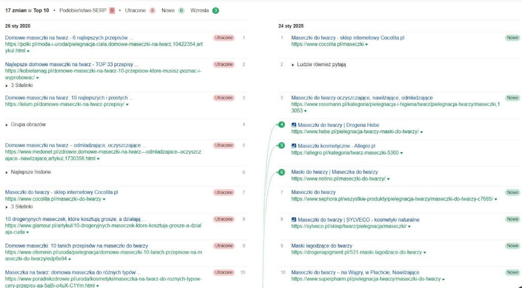Click the Wzrosła 3 count badge

216,11
